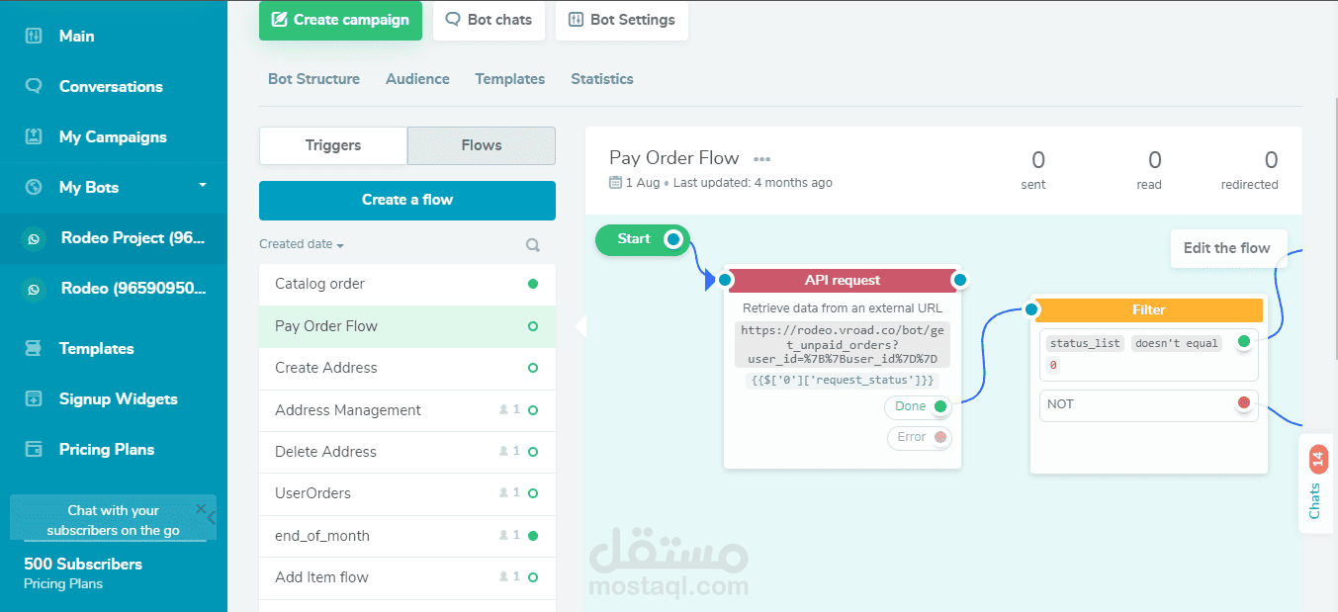Click the "doesn't equal" operator tag
Image resolution: width=1338 pixels, height=612 pixels.
click(x=1177, y=343)
